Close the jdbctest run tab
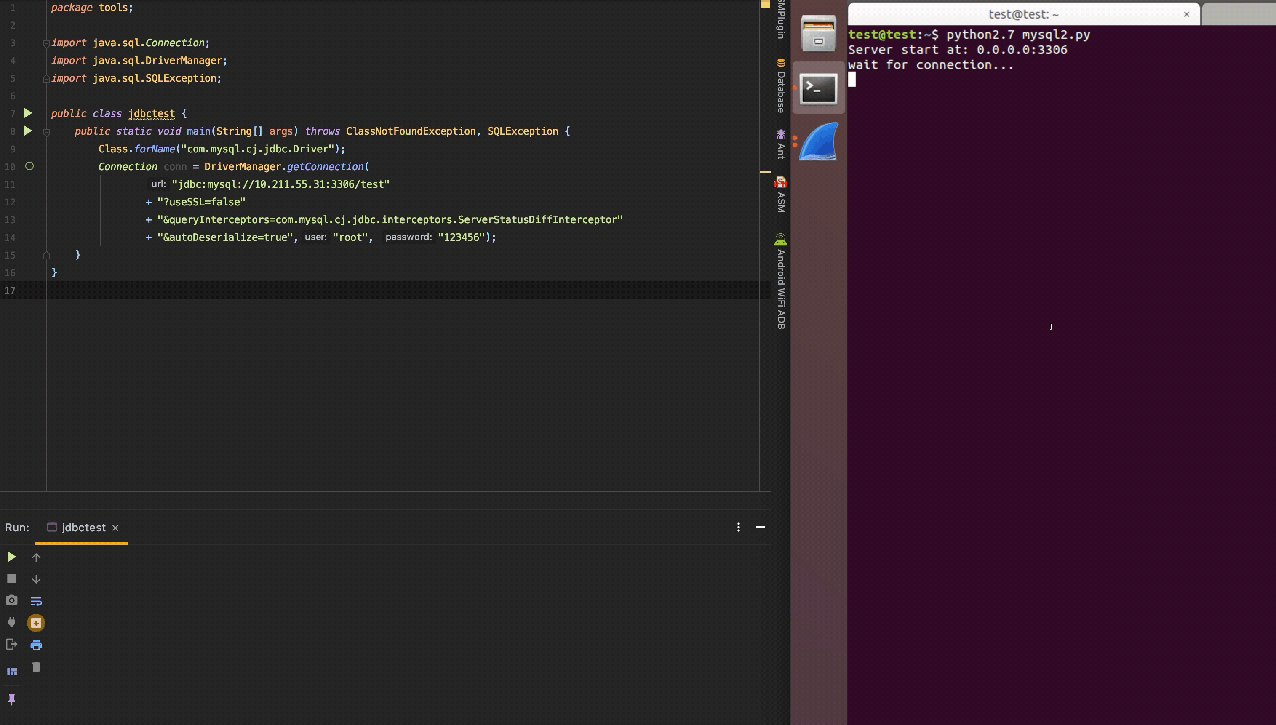The height and width of the screenshot is (725, 1276). 115,528
